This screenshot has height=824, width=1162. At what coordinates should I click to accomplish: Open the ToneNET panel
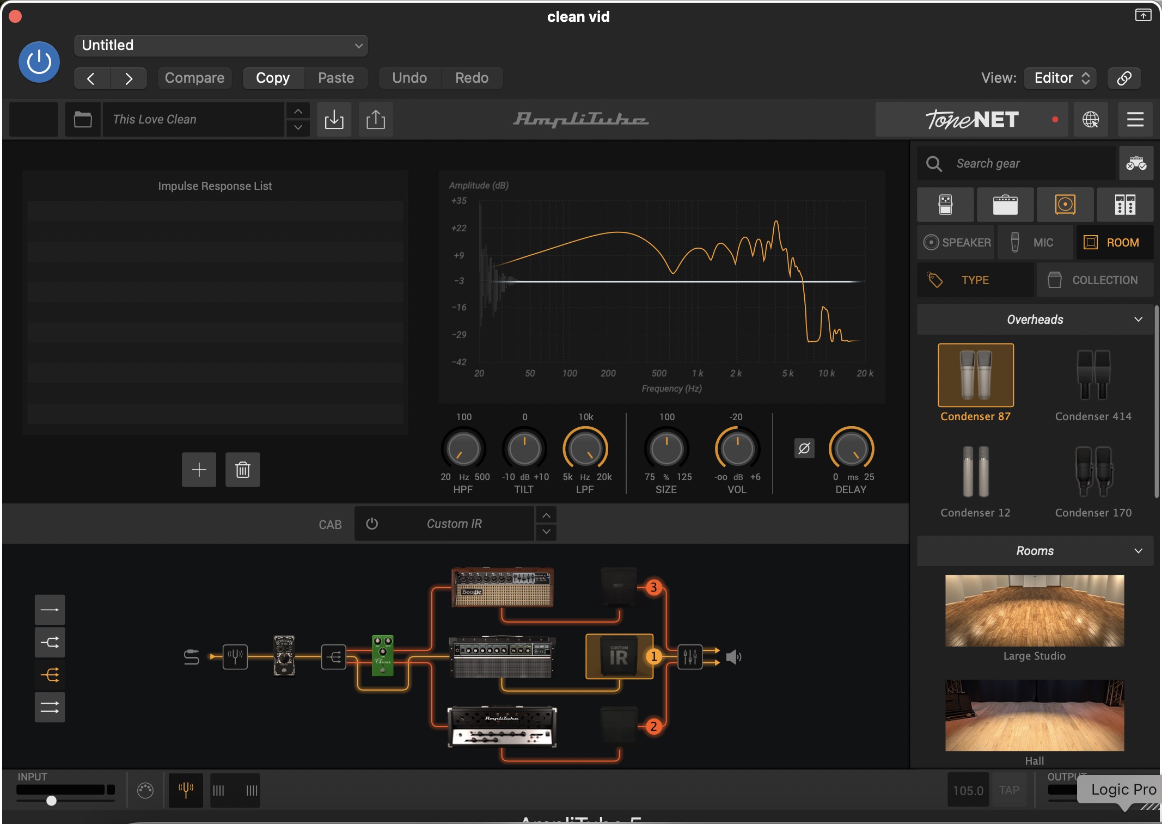tap(973, 119)
